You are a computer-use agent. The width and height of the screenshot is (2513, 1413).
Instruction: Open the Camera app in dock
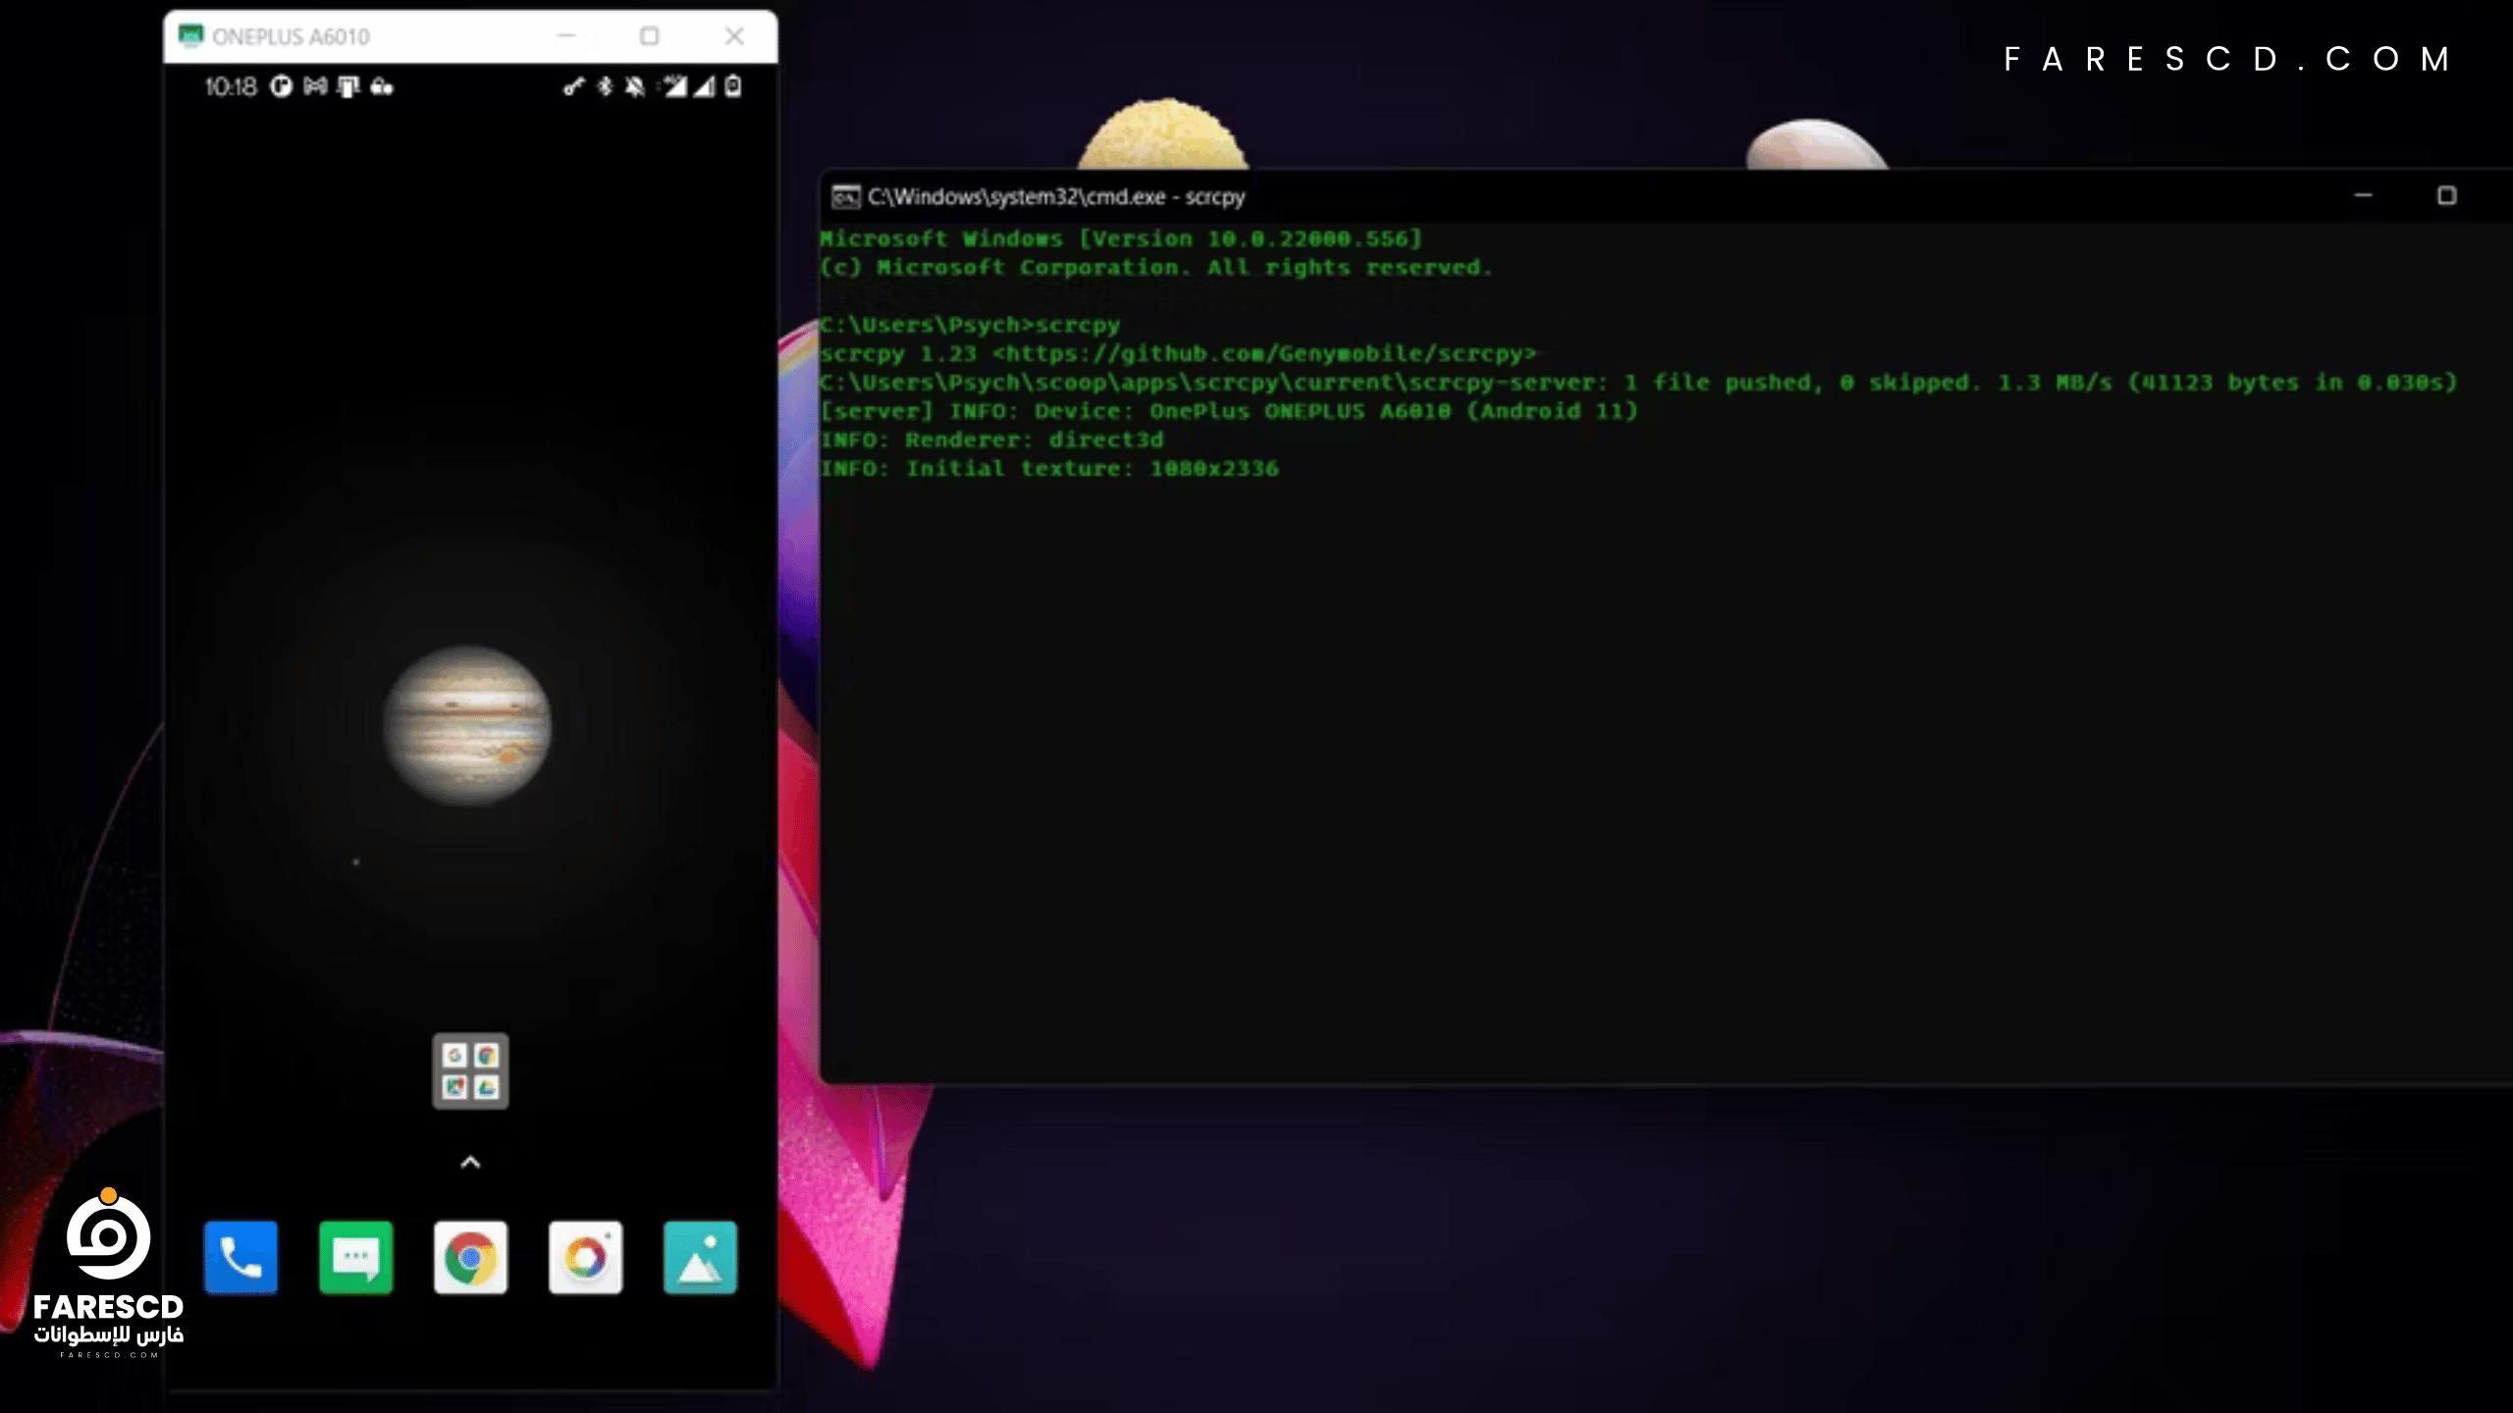[x=585, y=1257]
